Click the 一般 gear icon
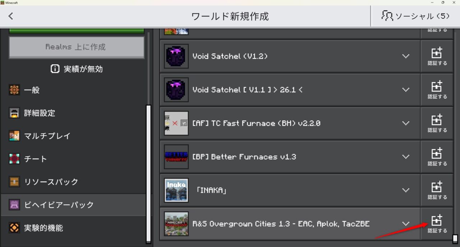460x247 pixels. 14,90
